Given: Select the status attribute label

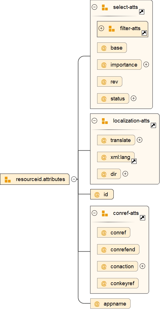Looking at the screenshot, I should pyautogui.click(x=117, y=99).
